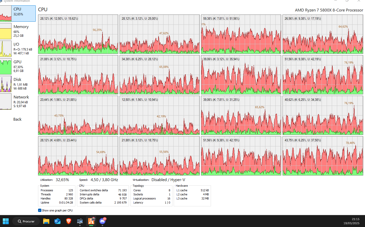Viewport: 365px width, 227px height.
Task: Click the Latency row in Topology
Action: pyautogui.click(x=152, y=203)
